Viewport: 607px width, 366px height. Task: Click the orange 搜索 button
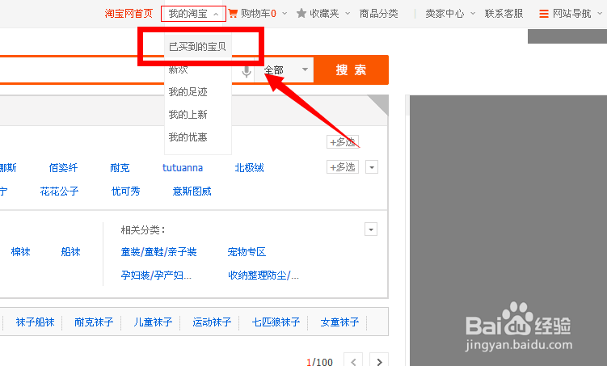point(351,70)
